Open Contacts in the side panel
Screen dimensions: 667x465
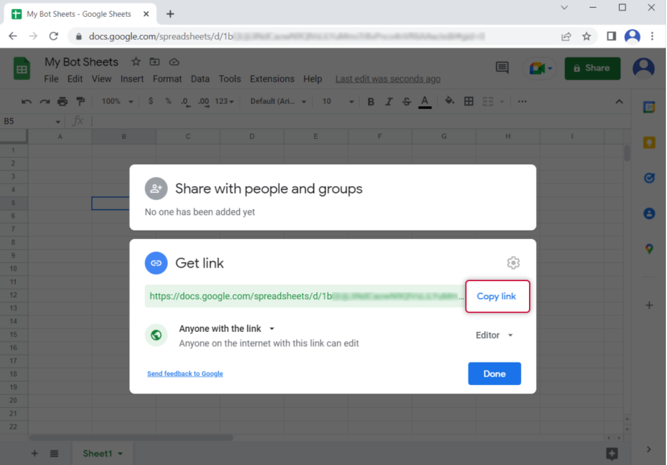tap(649, 213)
